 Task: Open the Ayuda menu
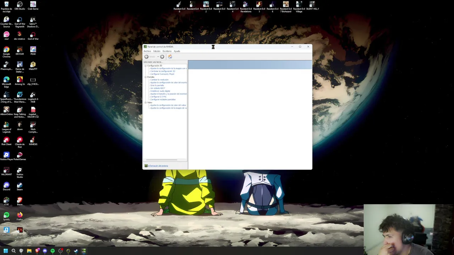coord(177,51)
